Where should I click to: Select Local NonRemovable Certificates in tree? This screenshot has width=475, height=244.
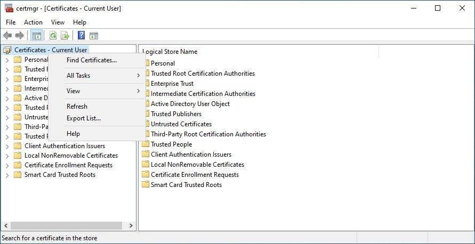click(71, 156)
